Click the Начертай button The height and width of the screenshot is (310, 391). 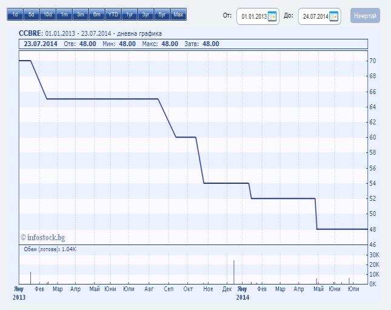click(x=365, y=16)
